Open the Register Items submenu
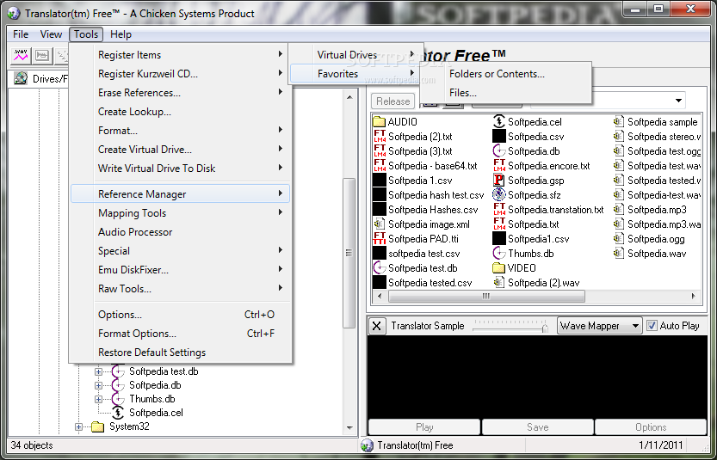 click(x=180, y=55)
